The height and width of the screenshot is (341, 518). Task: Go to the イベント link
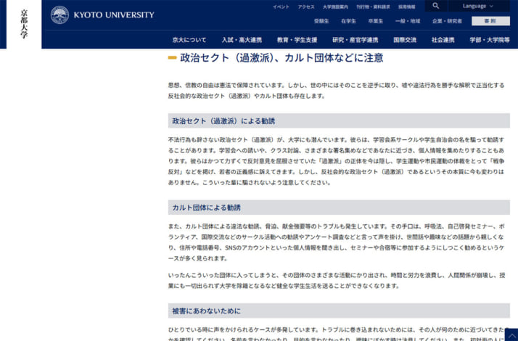(281, 7)
